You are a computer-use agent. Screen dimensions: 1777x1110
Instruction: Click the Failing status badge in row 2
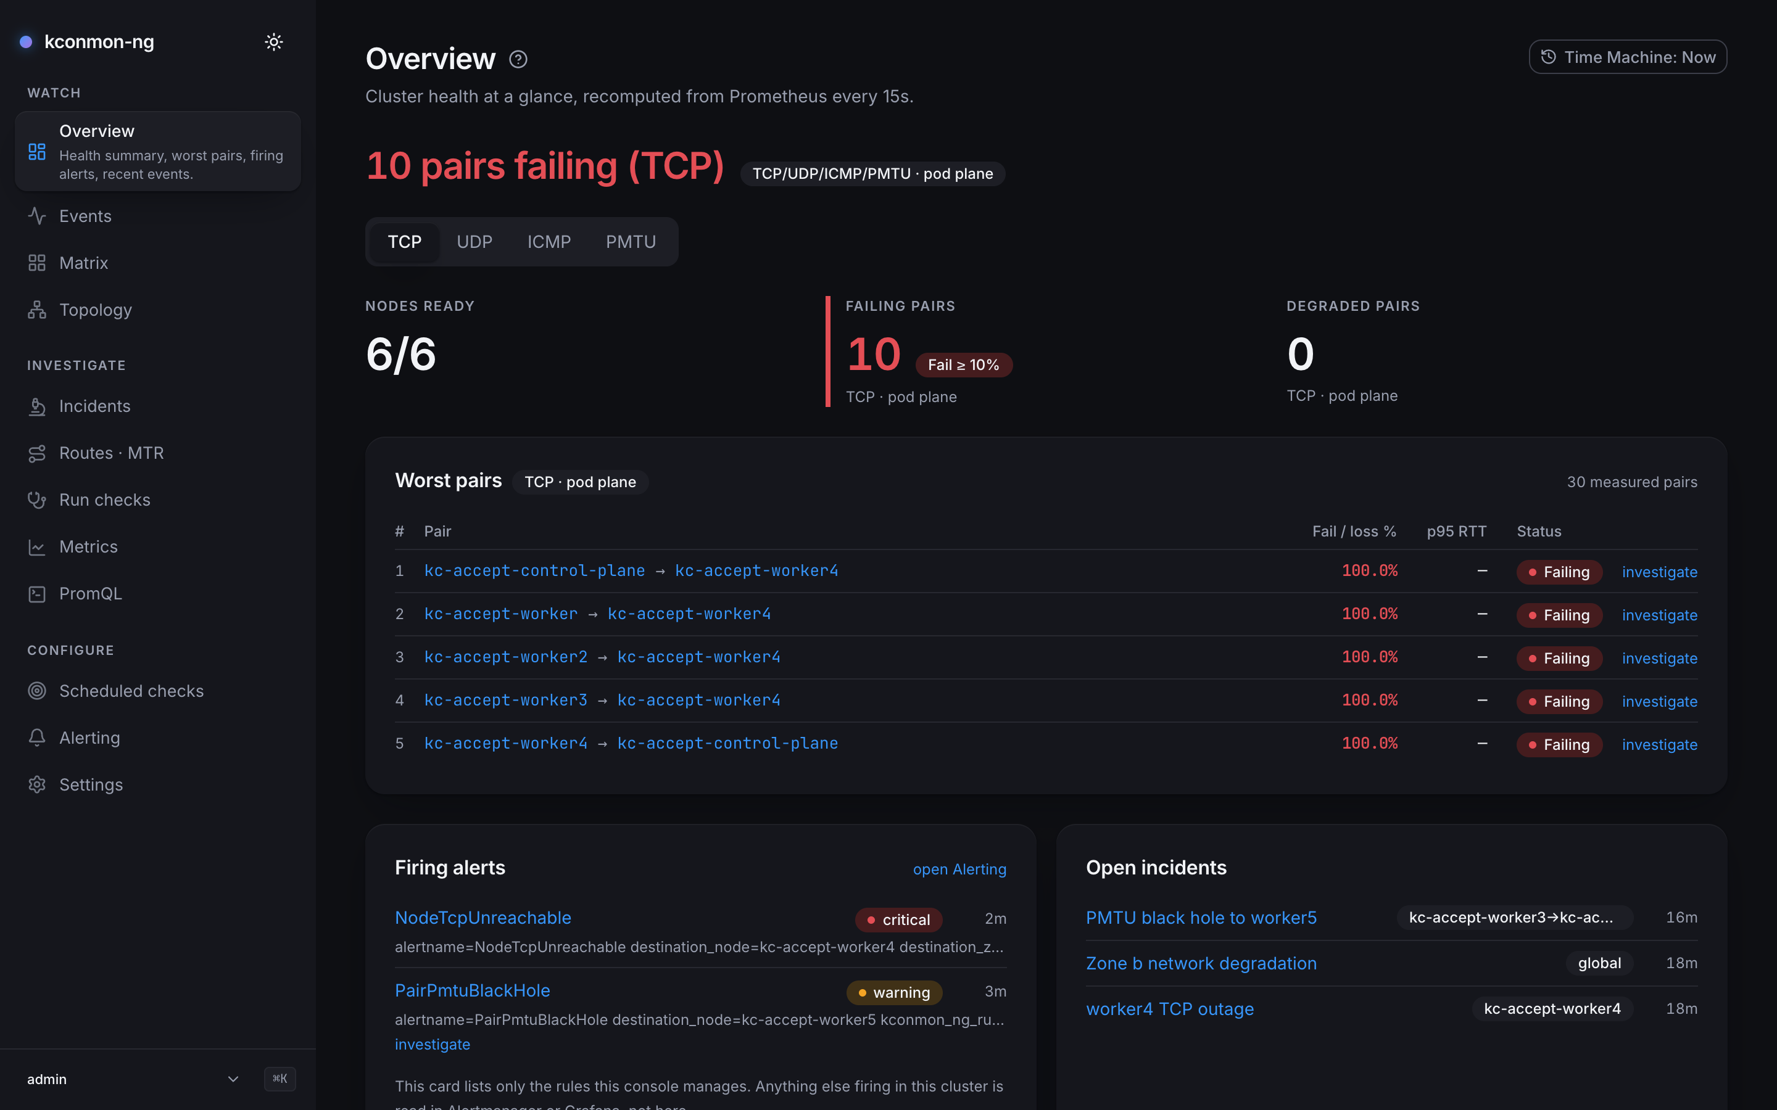(x=1559, y=615)
